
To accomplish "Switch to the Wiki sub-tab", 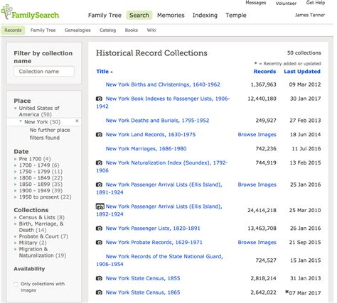I will [151, 31].
